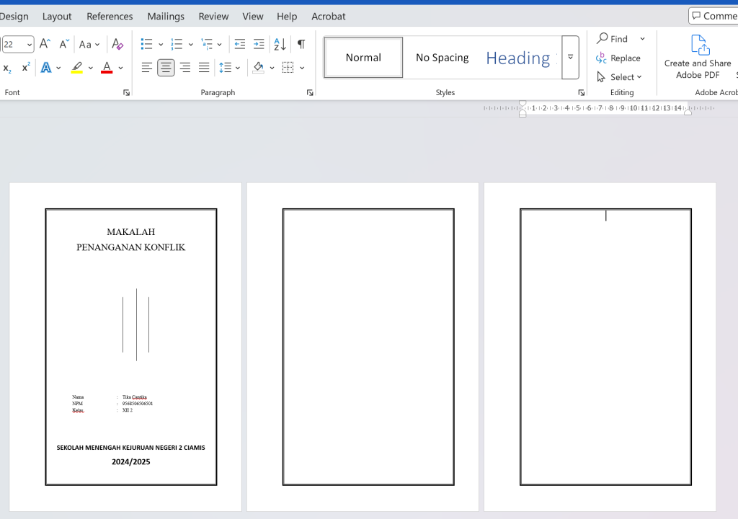Viewport: 738px width, 519px height.
Task: Click Create and Share Adobe PDF
Action: (x=698, y=58)
